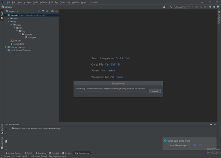Select Sample2.iml file
This screenshot has height=158, width=221.
pyautogui.click(x=17, y=44)
